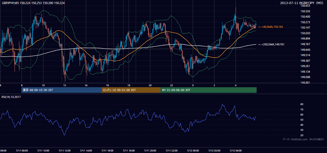Click RSI axis level 40
The height and width of the screenshot is (153, 327).
pyautogui.click(x=302, y=125)
